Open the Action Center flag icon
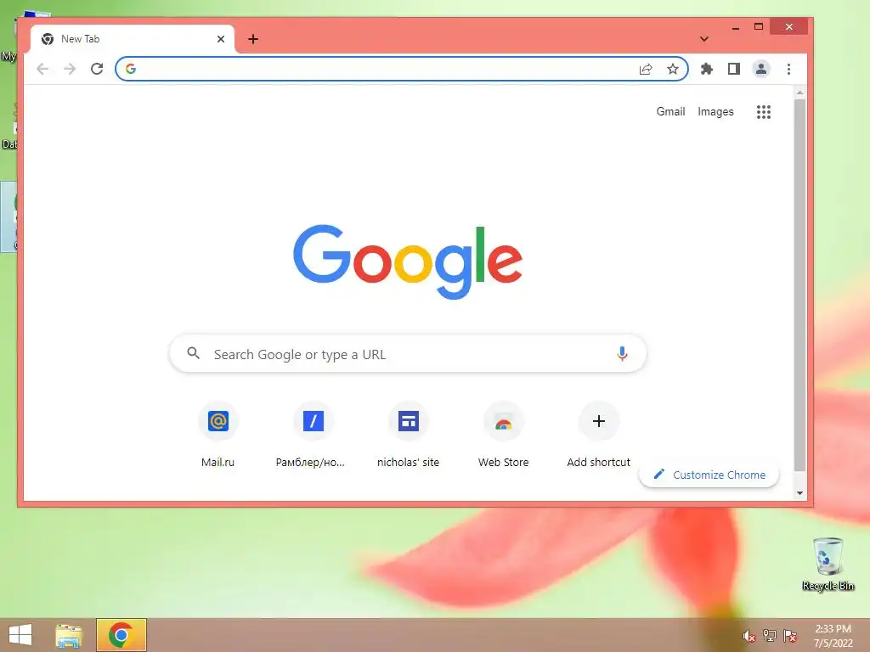Image resolution: width=870 pixels, height=652 pixels. pyautogui.click(x=790, y=636)
